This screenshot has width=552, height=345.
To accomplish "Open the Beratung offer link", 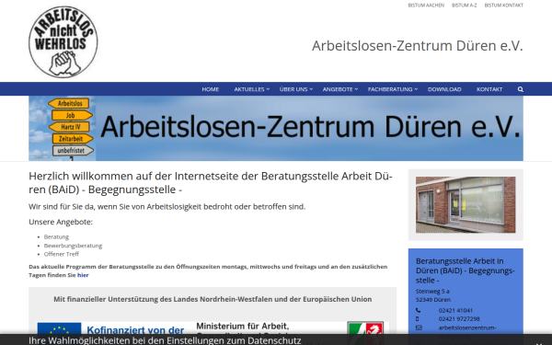I will (56, 237).
